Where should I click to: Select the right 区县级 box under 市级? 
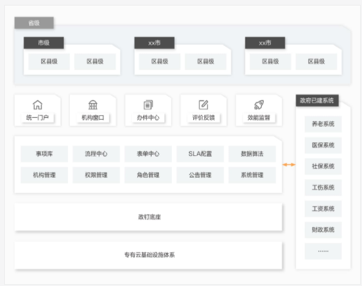(x=95, y=61)
